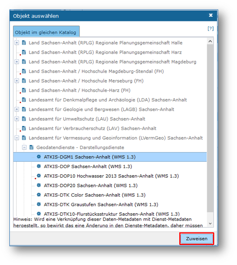Click gear icon of ATKIS-DTK10-Flurstücksstruktur

(39, 214)
